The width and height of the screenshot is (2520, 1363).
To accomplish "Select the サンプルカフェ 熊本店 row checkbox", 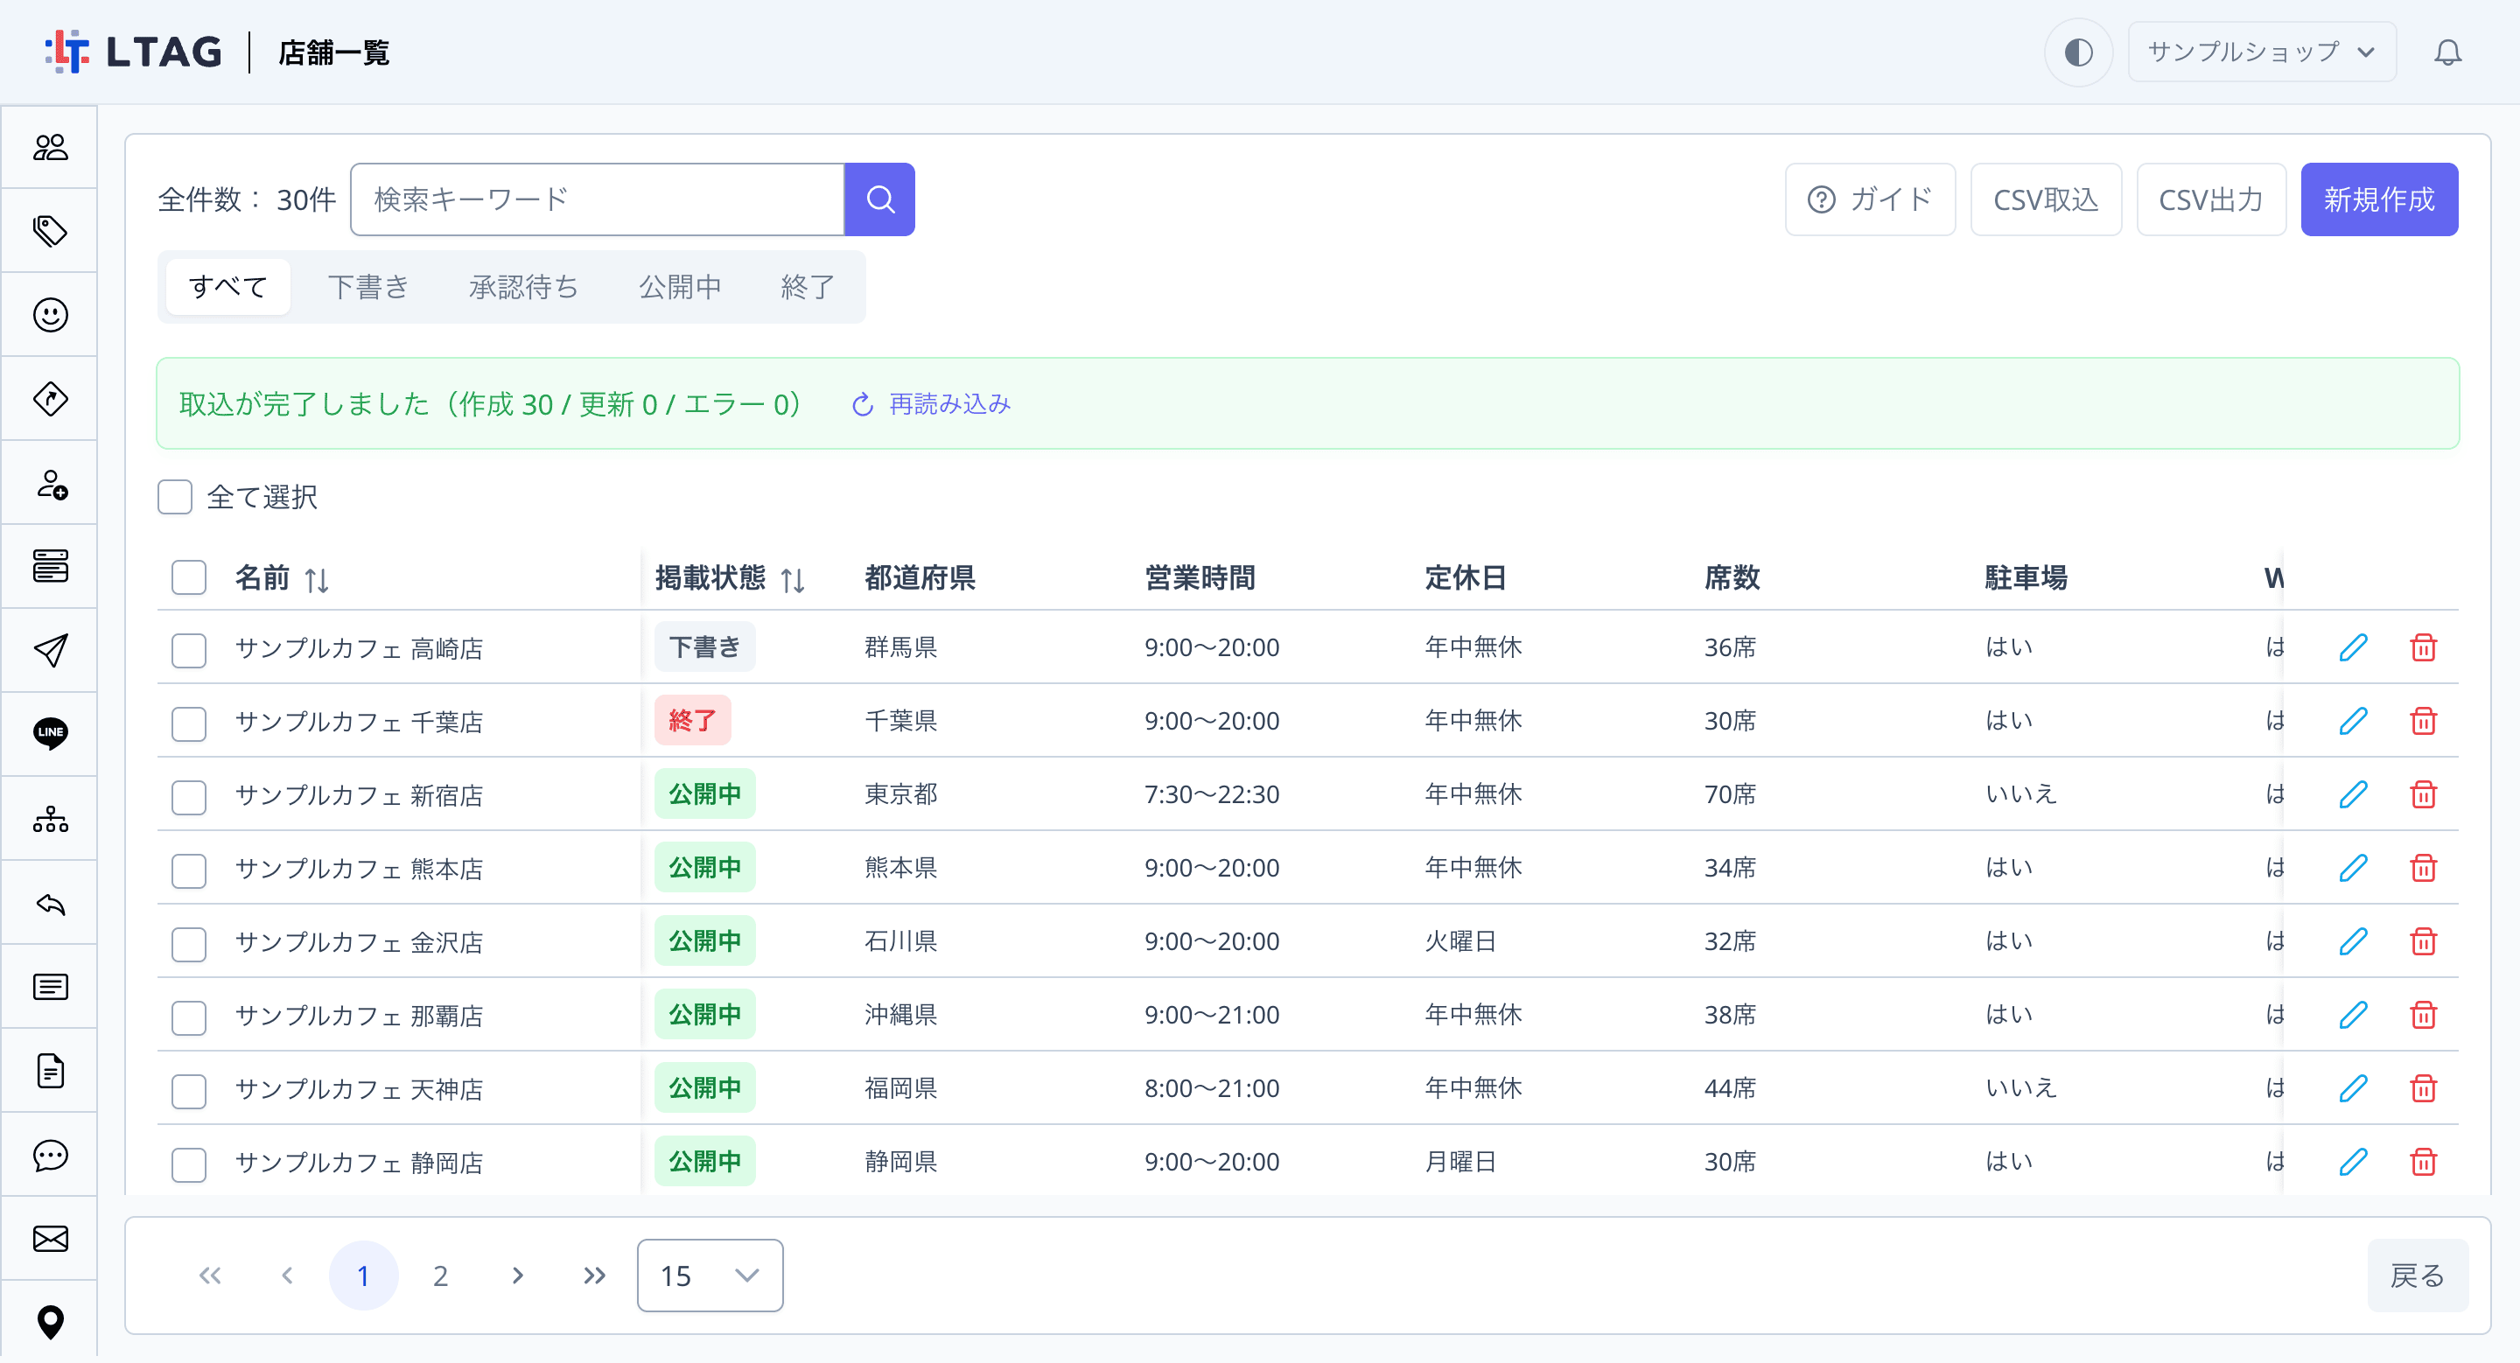I will click(189, 870).
